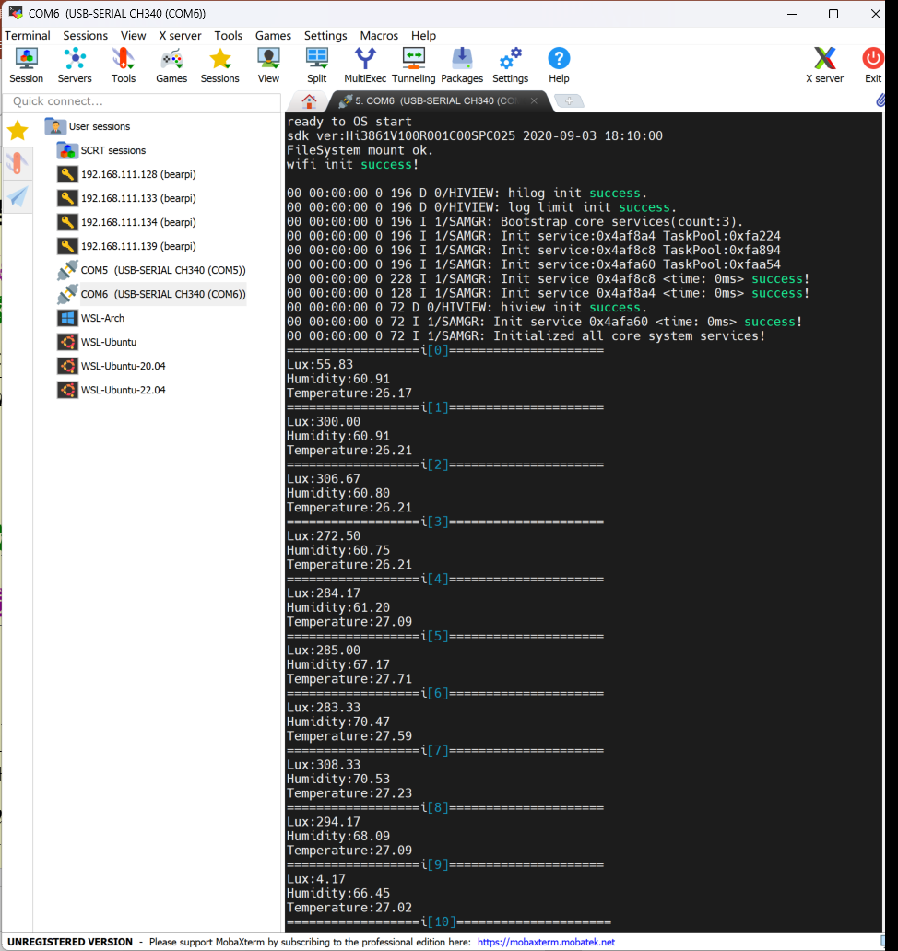This screenshot has height=951, width=898.
Task: Start the X server icon at right
Action: (824, 65)
